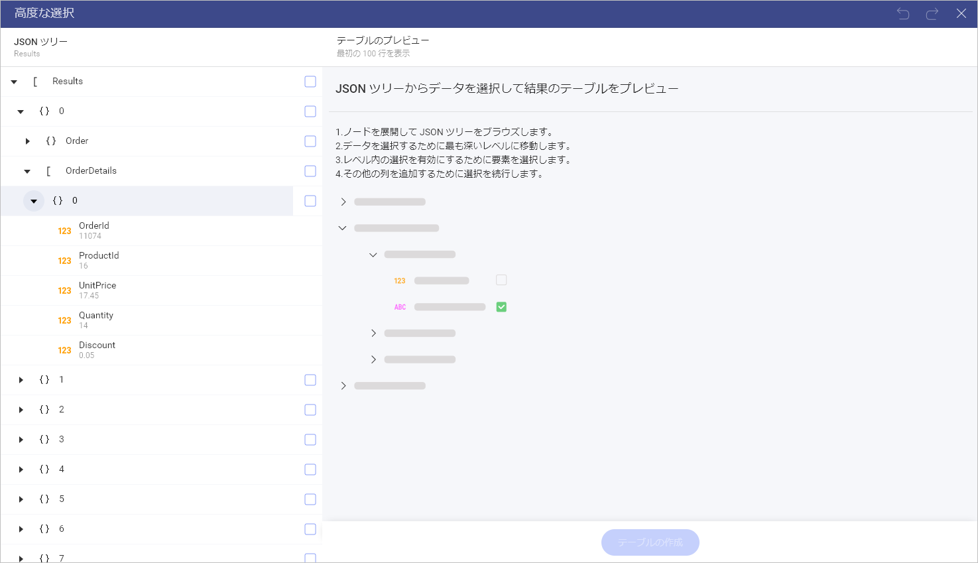The image size is (978, 563).
Task: Select the OrderId field row
Action: pos(161,231)
